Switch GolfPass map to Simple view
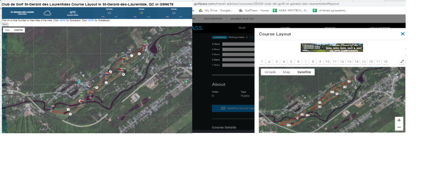This screenshot has height=188, width=423. click(270, 72)
